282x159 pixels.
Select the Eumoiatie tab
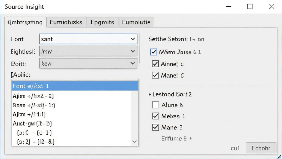[x=136, y=22]
